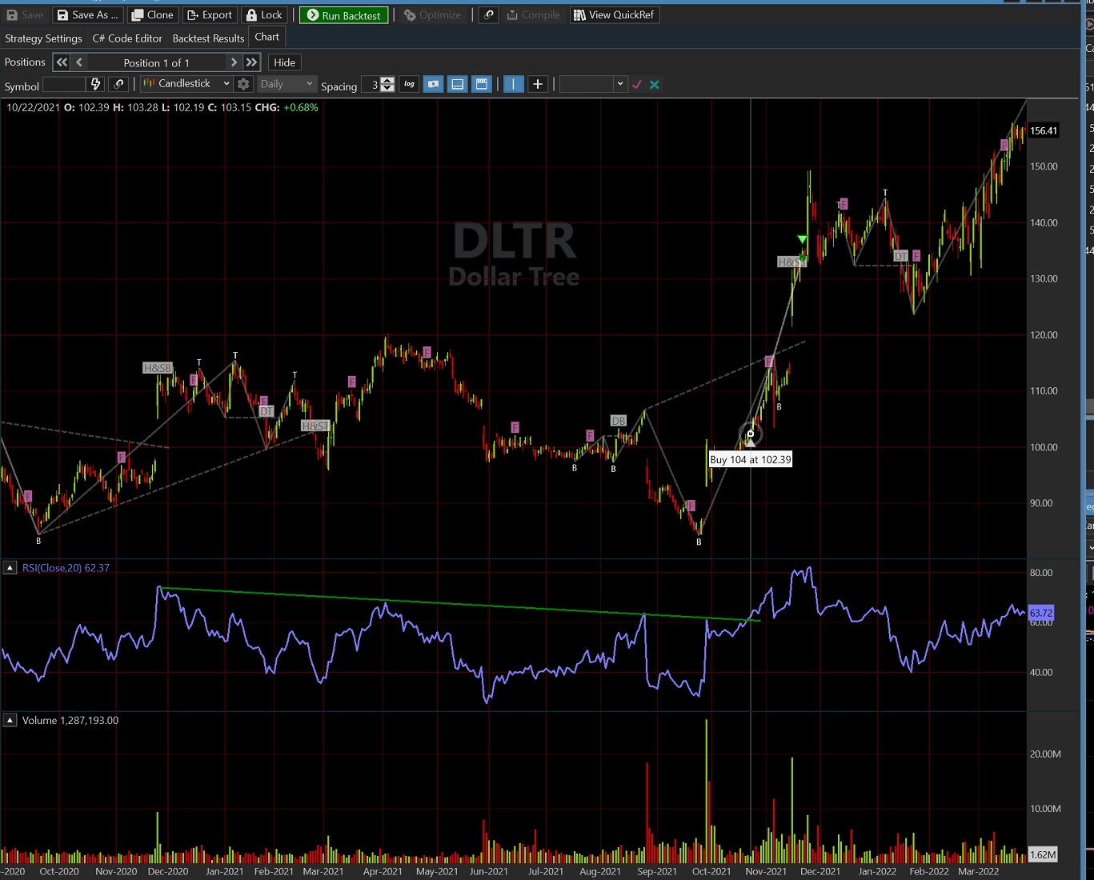Click the 156.41 current price tag

coord(1044,130)
